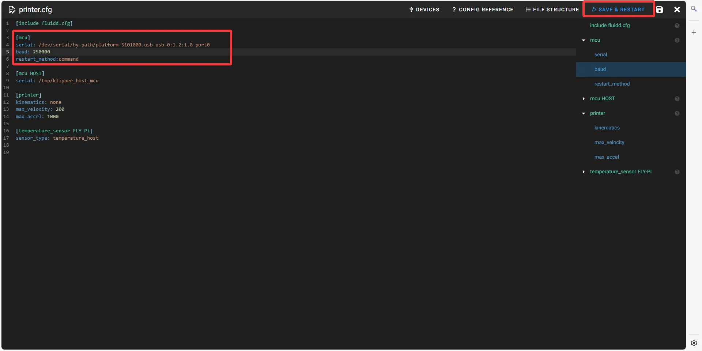Jump to max_velocity in the outline
The height and width of the screenshot is (351, 702).
click(609, 143)
